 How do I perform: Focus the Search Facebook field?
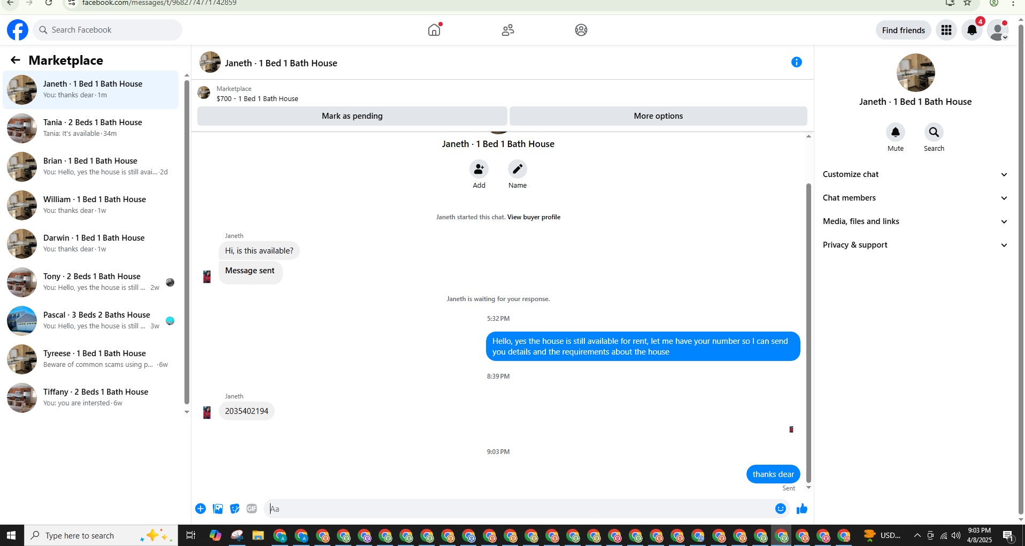(107, 30)
